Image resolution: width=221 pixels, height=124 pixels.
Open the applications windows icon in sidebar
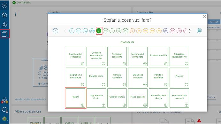point(4,34)
